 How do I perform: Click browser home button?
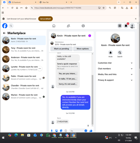pos(17,8)
